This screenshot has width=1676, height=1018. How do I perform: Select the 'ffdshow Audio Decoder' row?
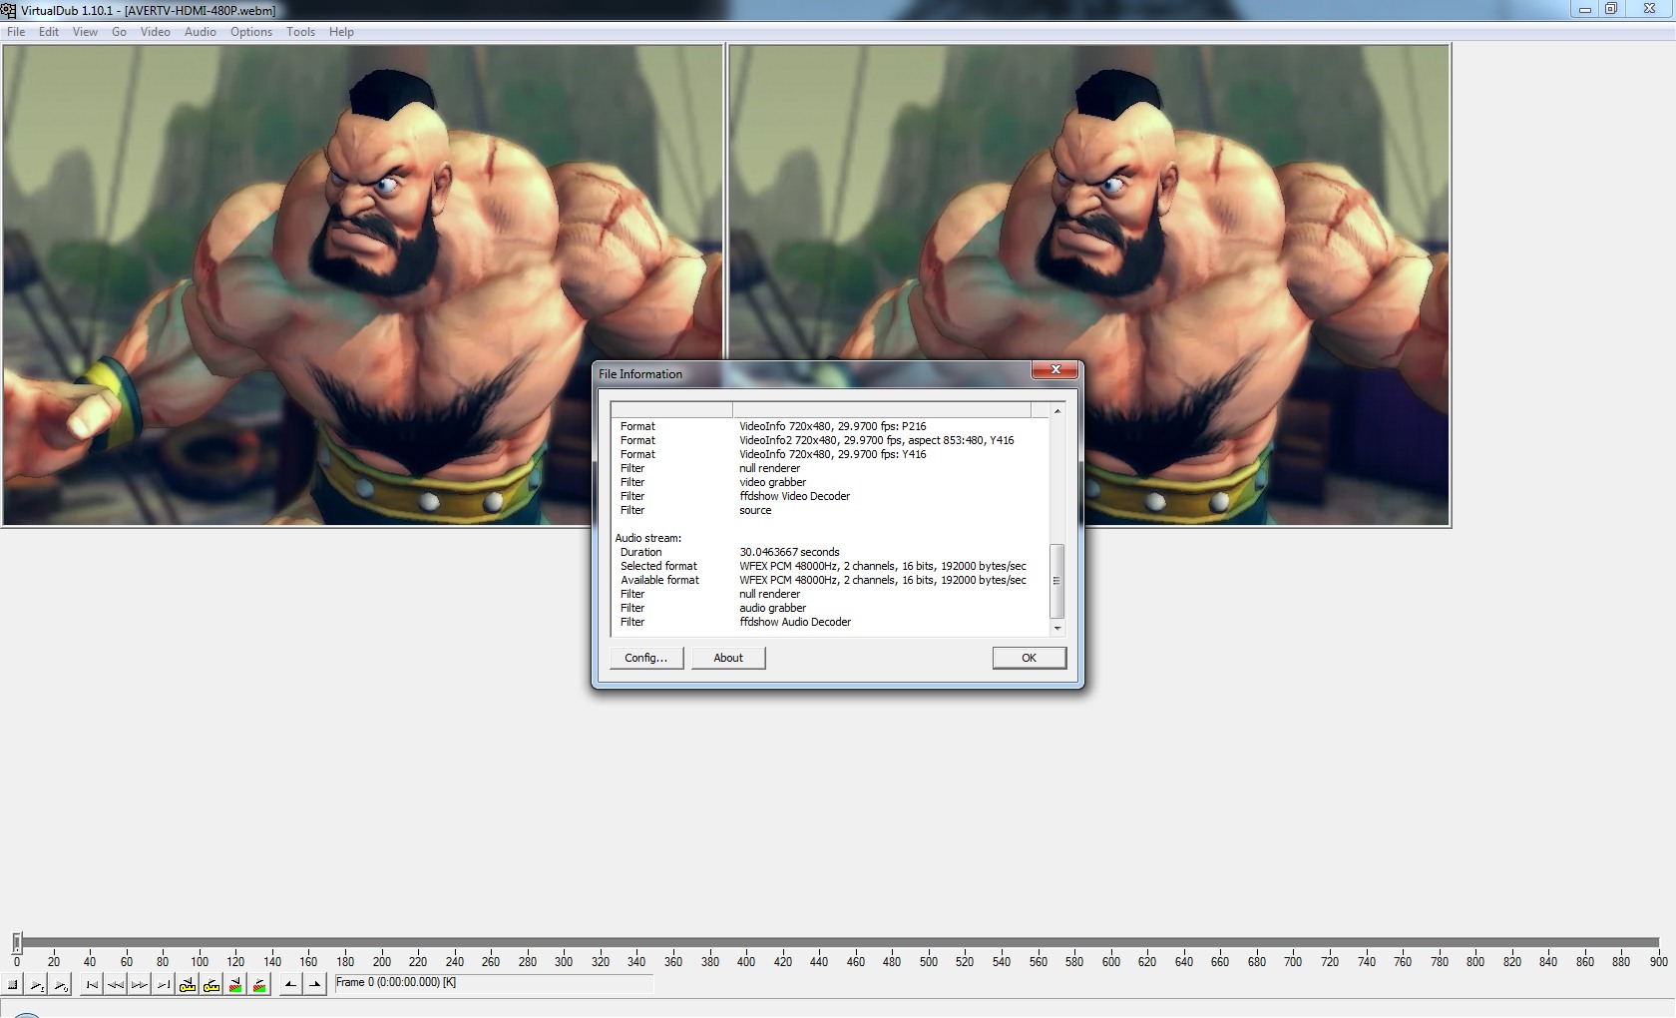tap(830, 622)
